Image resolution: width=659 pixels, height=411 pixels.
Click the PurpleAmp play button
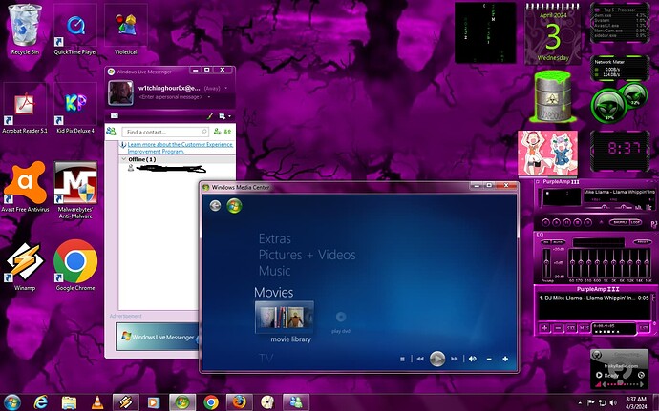coord(557,222)
